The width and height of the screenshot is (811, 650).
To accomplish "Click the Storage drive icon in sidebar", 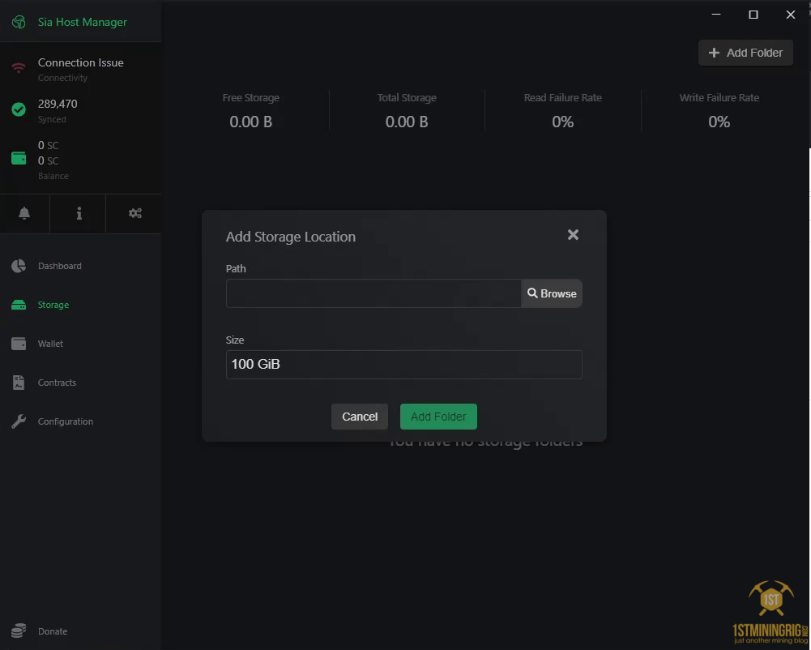I will [x=19, y=305].
